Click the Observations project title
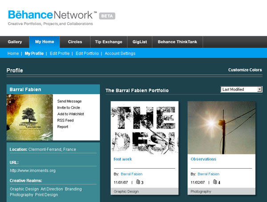The height and width of the screenshot is (202, 267). [203, 159]
